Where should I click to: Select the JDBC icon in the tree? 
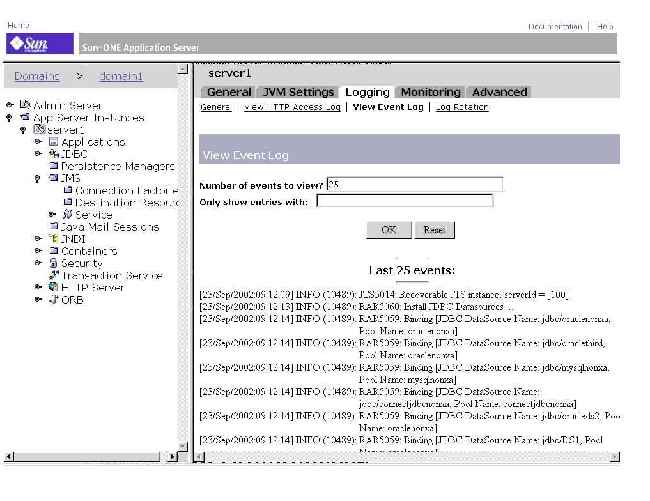[x=54, y=153]
